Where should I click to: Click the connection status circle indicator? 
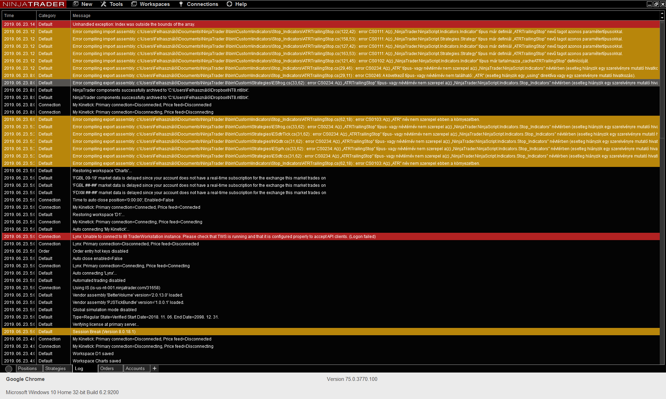[9, 369]
